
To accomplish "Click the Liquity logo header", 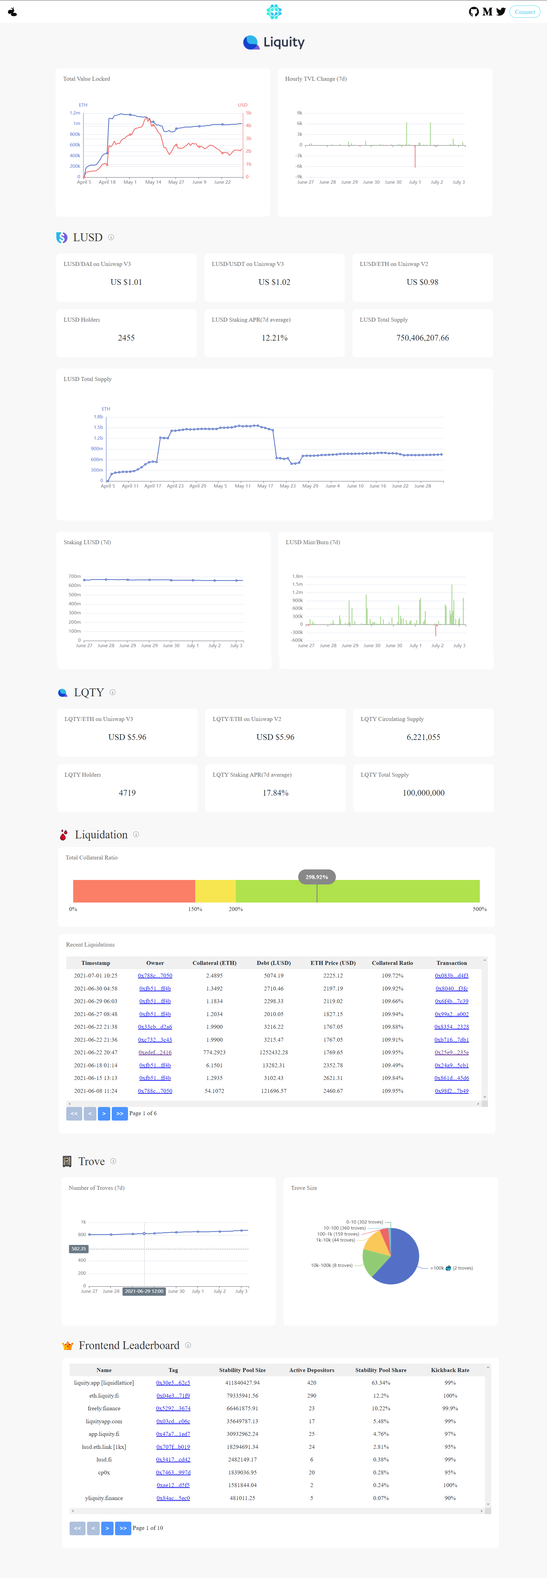I will point(274,42).
